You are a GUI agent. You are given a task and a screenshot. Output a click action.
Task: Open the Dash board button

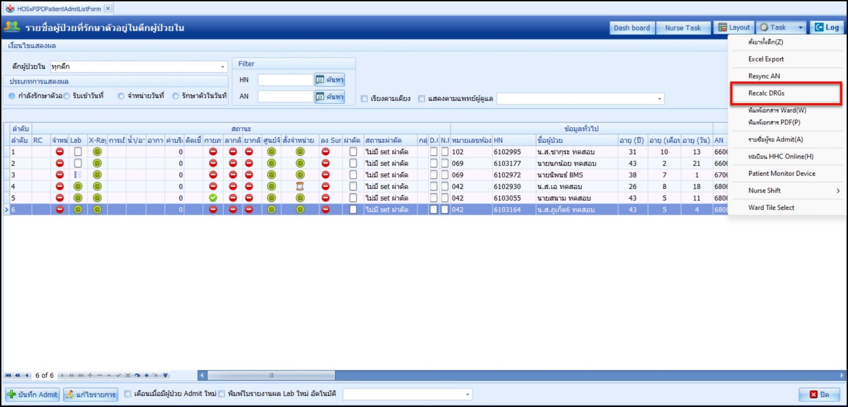click(632, 28)
